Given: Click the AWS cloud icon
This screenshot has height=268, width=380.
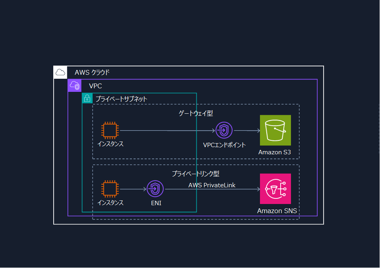Looking at the screenshot, I should pyautogui.click(x=60, y=72).
